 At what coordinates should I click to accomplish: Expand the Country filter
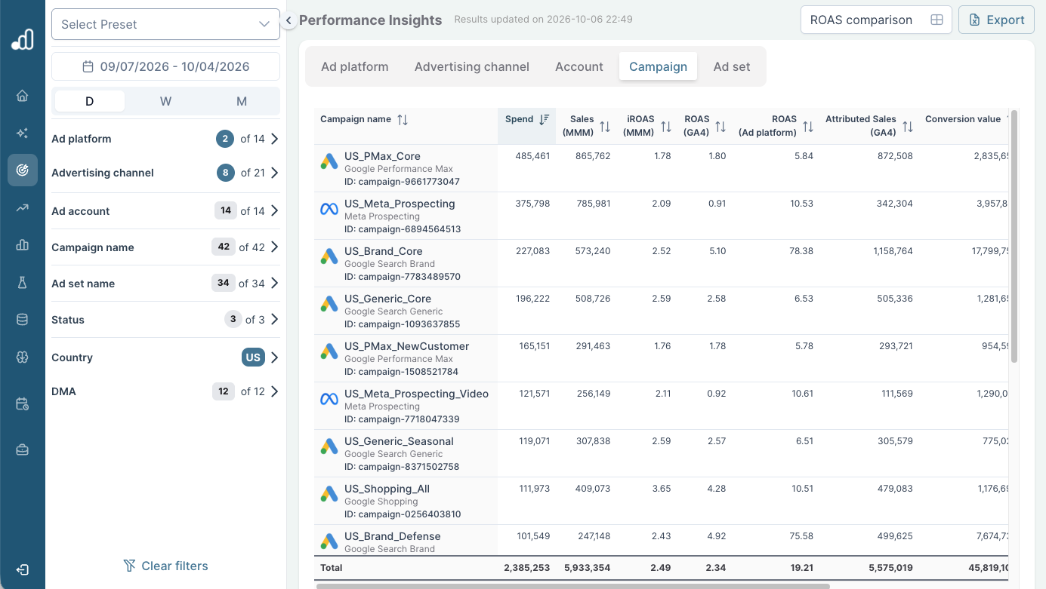[x=165, y=357]
